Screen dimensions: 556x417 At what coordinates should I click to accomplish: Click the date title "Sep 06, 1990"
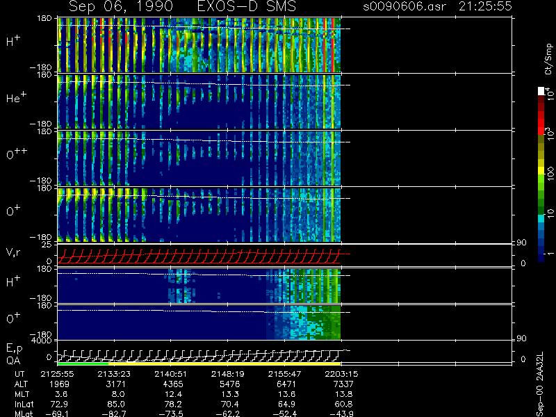tap(121, 7)
